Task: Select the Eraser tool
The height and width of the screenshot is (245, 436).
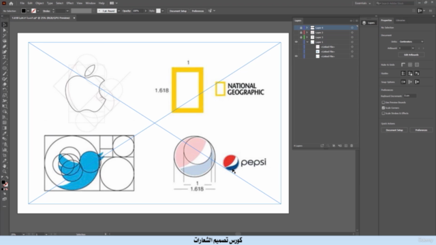Action: click(5, 84)
